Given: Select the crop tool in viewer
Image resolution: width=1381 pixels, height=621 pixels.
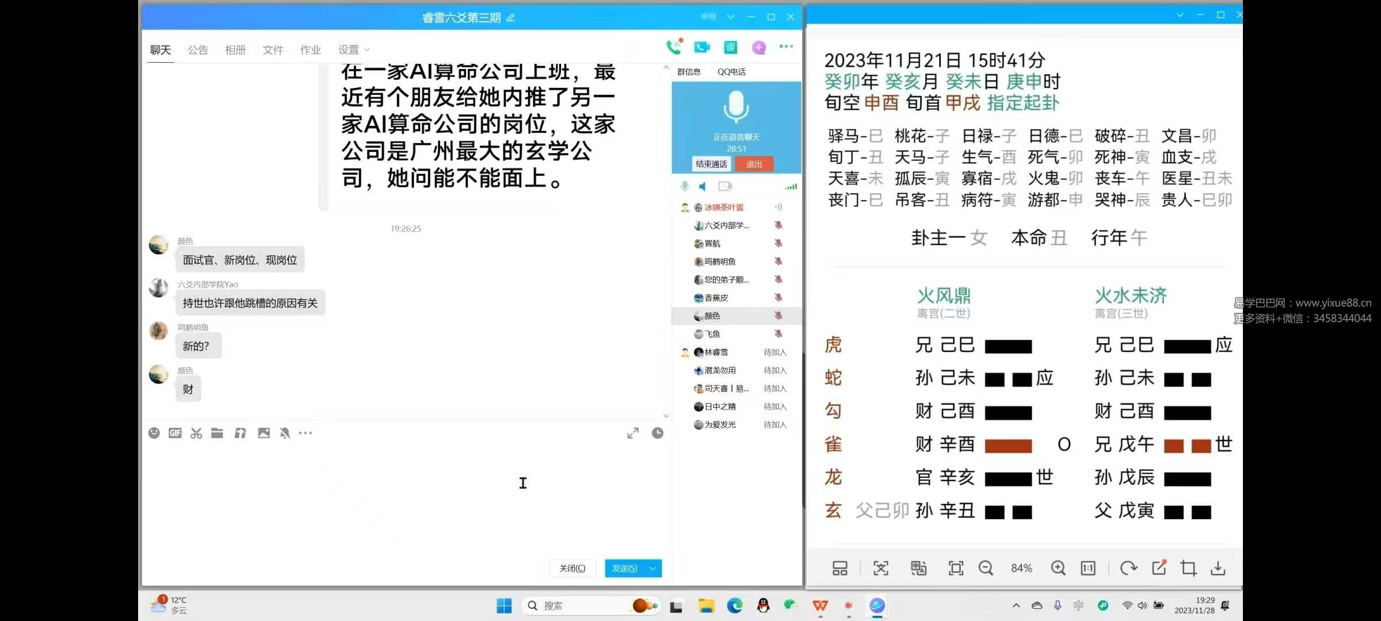Looking at the screenshot, I should 1188,568.
